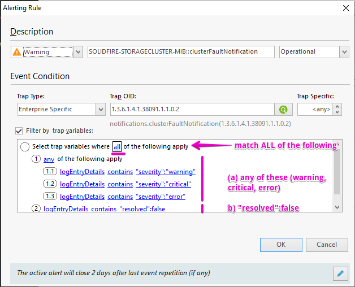Click the Trap Specific <any> field
The image size is (355, 287).
point(315,110)
